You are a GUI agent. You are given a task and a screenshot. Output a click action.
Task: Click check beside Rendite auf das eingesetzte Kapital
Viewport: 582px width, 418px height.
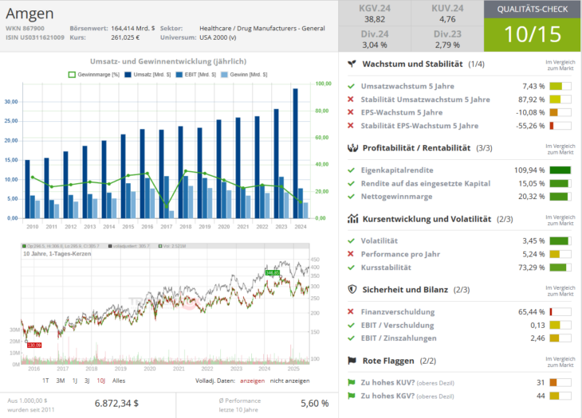(351, 183)
